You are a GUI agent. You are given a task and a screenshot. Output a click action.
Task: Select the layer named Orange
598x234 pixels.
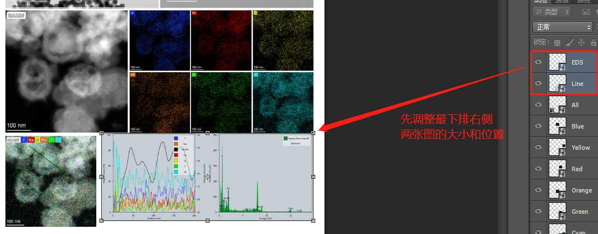coord(582,190)
